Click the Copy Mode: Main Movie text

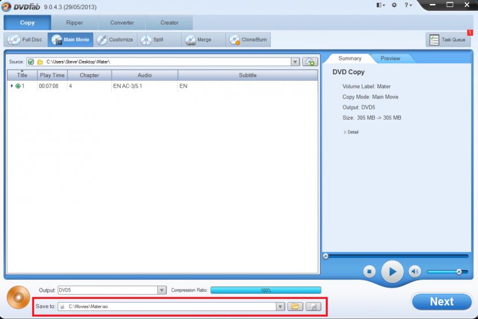(370, 97)
